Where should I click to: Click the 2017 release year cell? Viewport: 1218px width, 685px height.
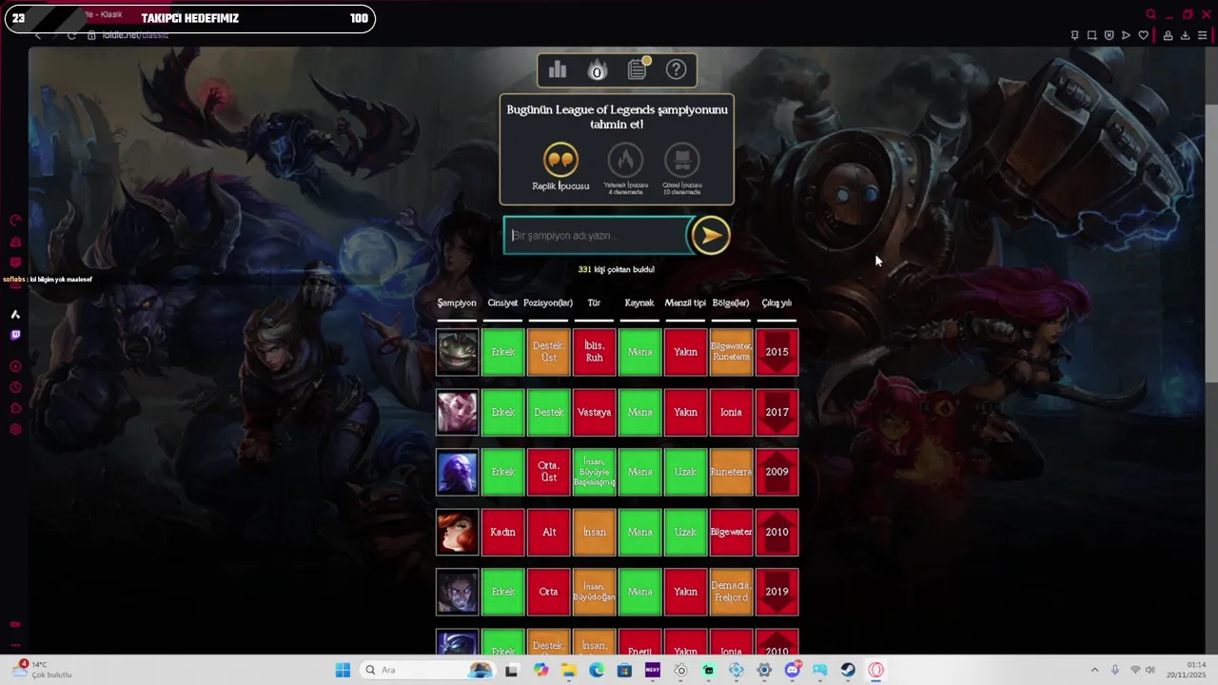coord(776,412)
